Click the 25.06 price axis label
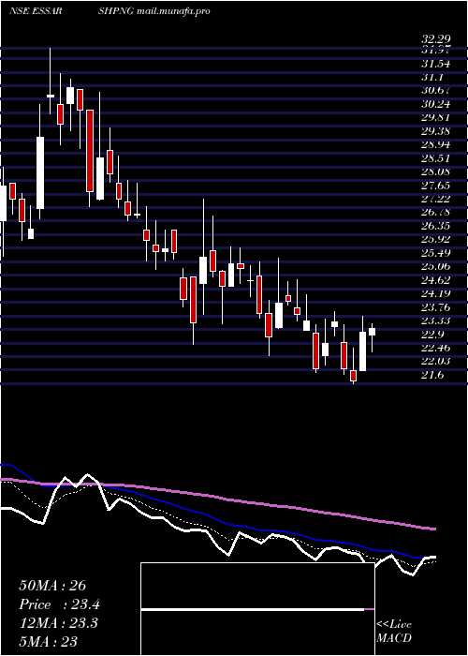 (x=436, y=266)
